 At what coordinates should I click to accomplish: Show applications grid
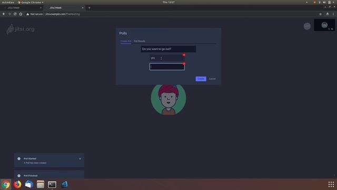click(331, 184)
